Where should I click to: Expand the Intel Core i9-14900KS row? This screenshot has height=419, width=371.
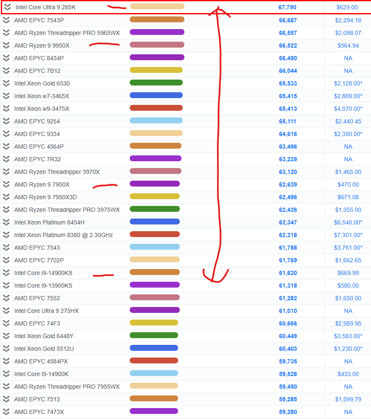[6, 273]
